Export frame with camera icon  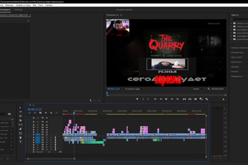point(196,99)
